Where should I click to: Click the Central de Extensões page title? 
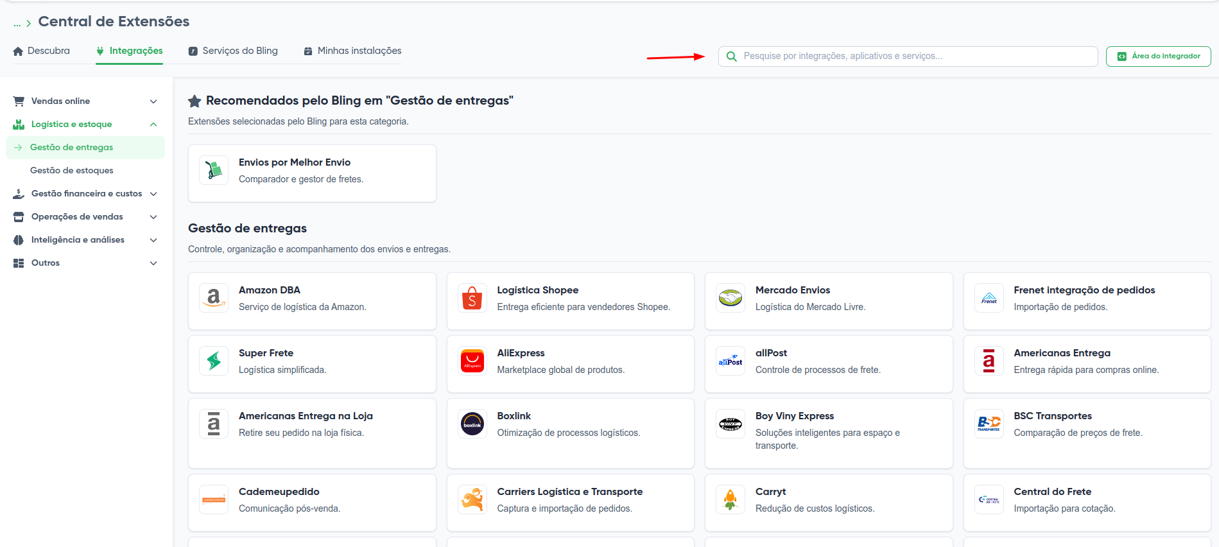point(114,21)
